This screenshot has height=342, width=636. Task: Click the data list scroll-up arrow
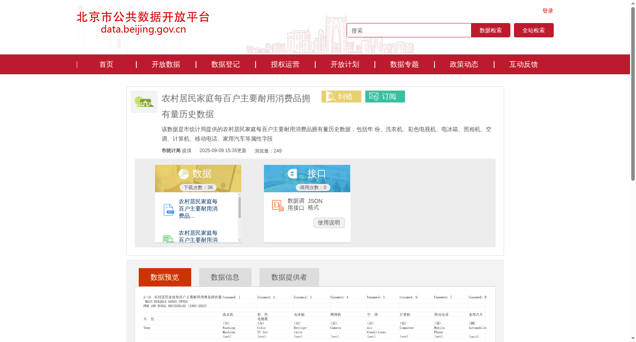(240, 195)
